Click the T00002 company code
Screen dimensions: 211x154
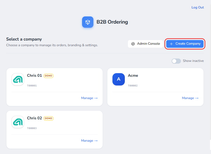(133, 85)
